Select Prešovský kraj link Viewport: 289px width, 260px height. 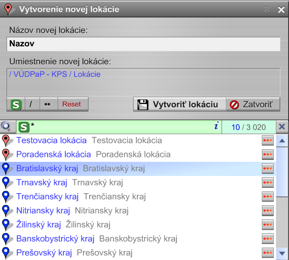pyautogui.click(x=44, y=253)
